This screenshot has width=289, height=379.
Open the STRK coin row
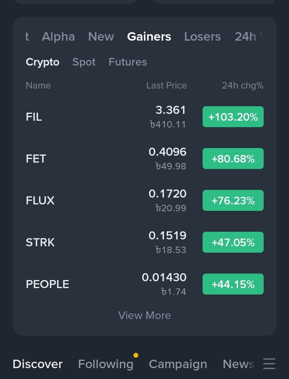(145, 242)
